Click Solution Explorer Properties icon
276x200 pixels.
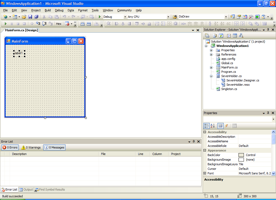click(x=207, y=36)
